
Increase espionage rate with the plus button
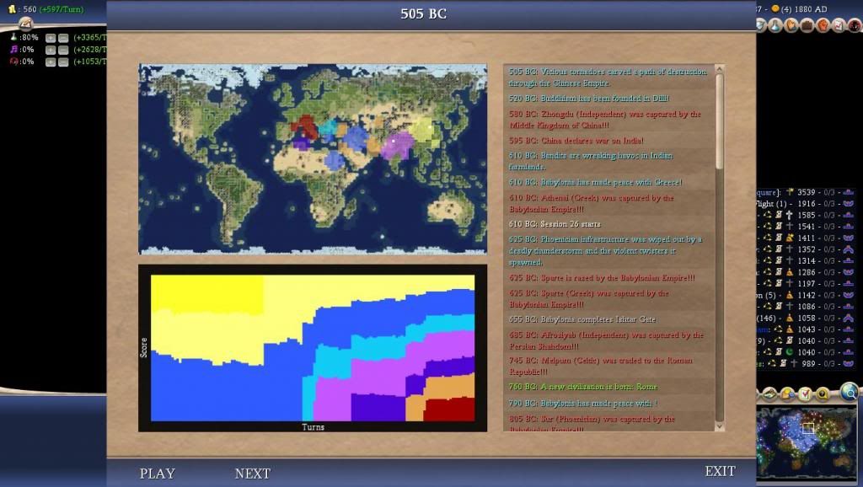tap(51, 62)
